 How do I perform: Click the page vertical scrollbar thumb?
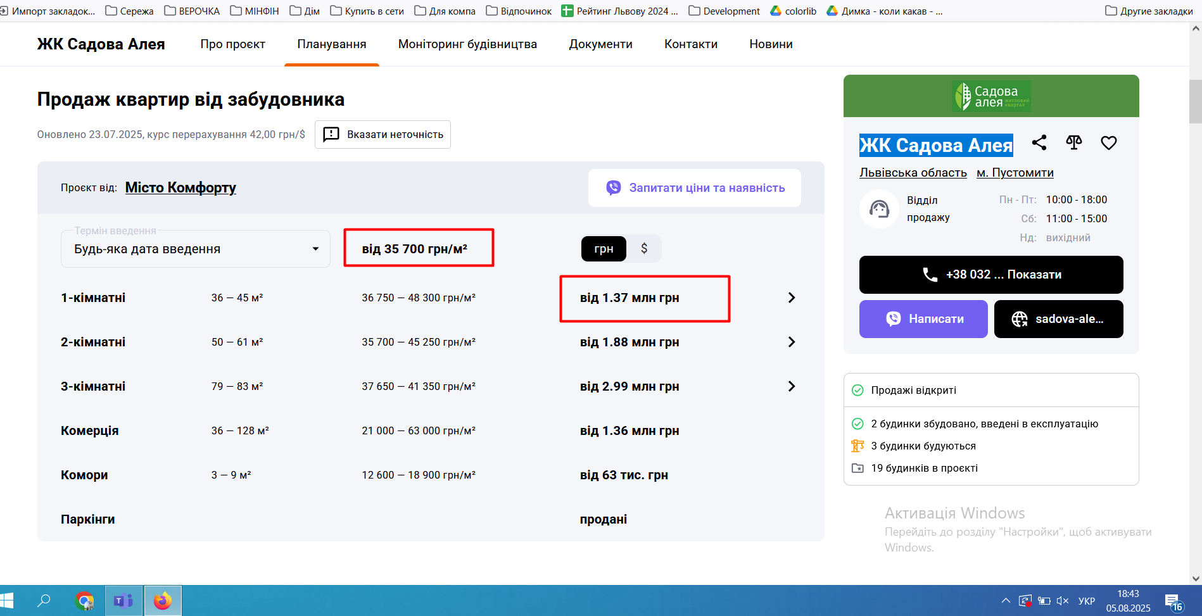[x=1196, y=101]
